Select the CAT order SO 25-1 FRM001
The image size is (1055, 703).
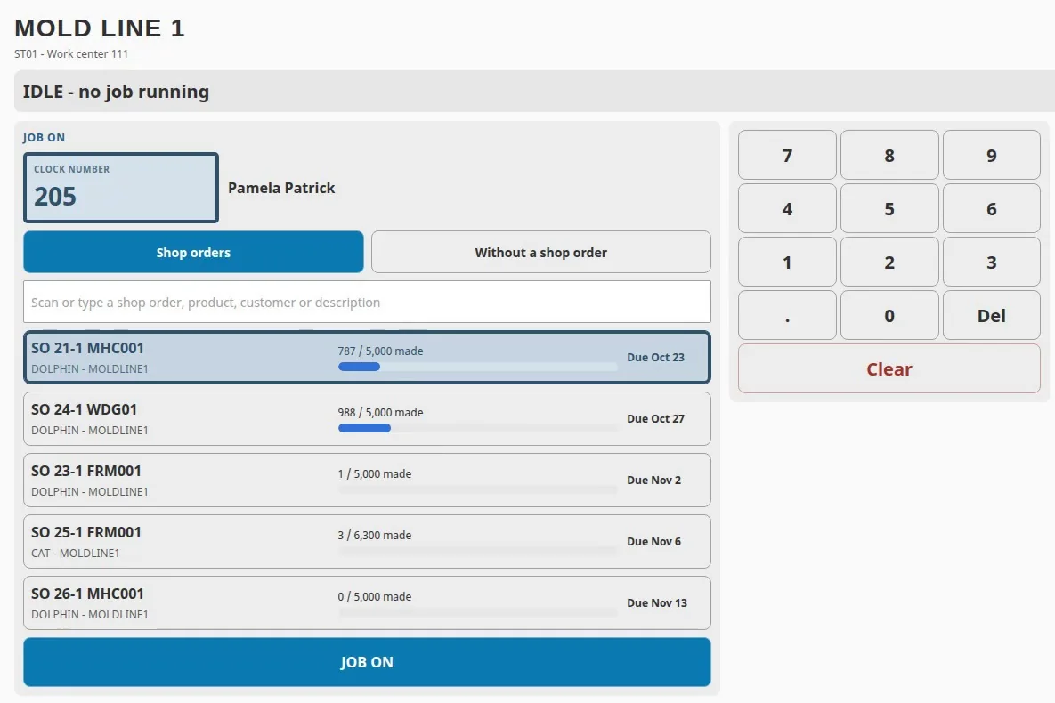367,542
